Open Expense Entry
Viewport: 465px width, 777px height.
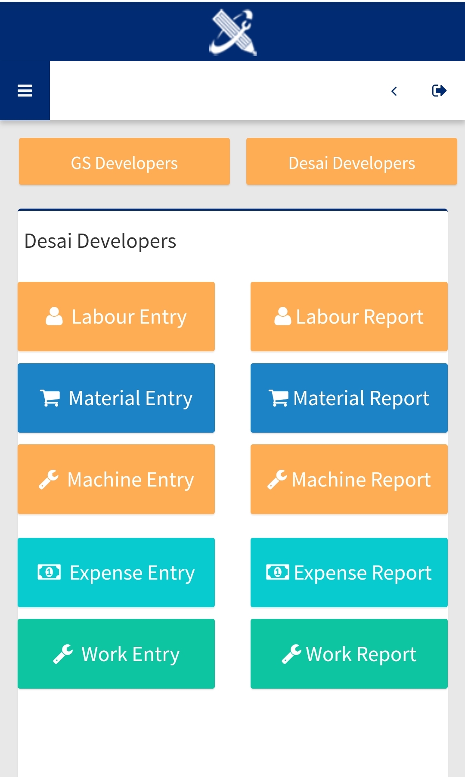[116, 573]
